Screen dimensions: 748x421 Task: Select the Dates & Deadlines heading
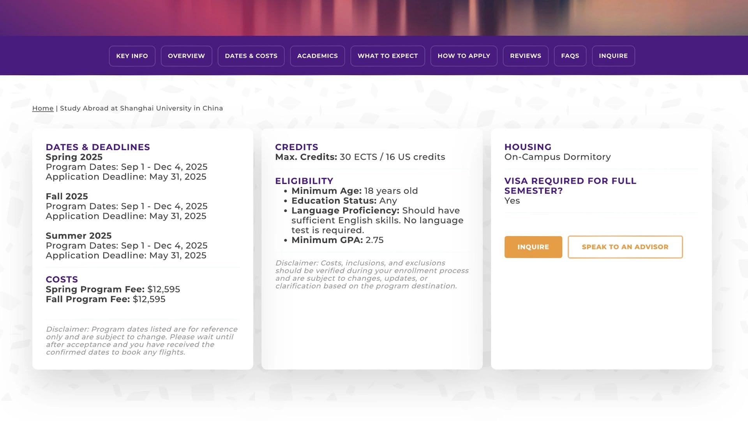pos(98,147)
